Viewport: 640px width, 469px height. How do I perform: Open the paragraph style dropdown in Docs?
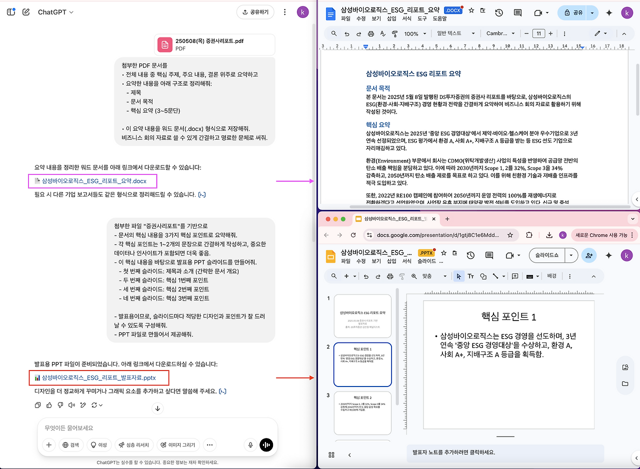pyautogui.click(x=455, y=33)
